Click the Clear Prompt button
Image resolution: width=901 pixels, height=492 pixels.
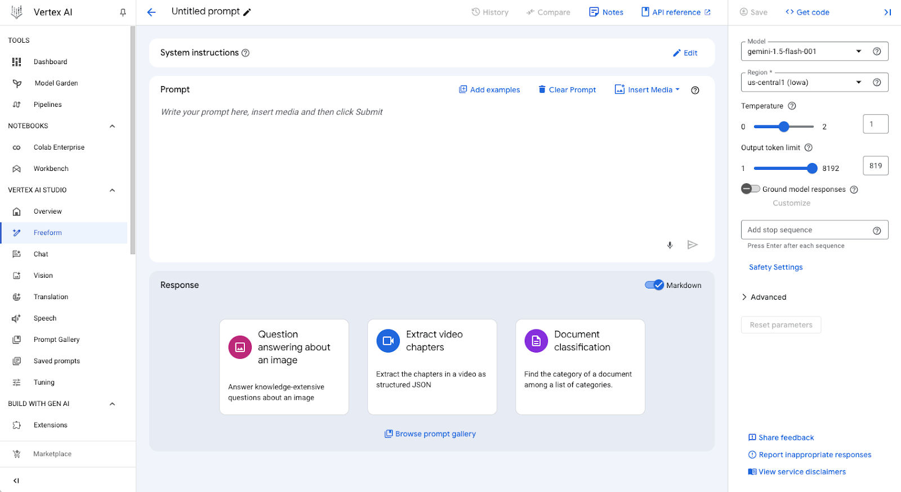click(x=567, y=90)
